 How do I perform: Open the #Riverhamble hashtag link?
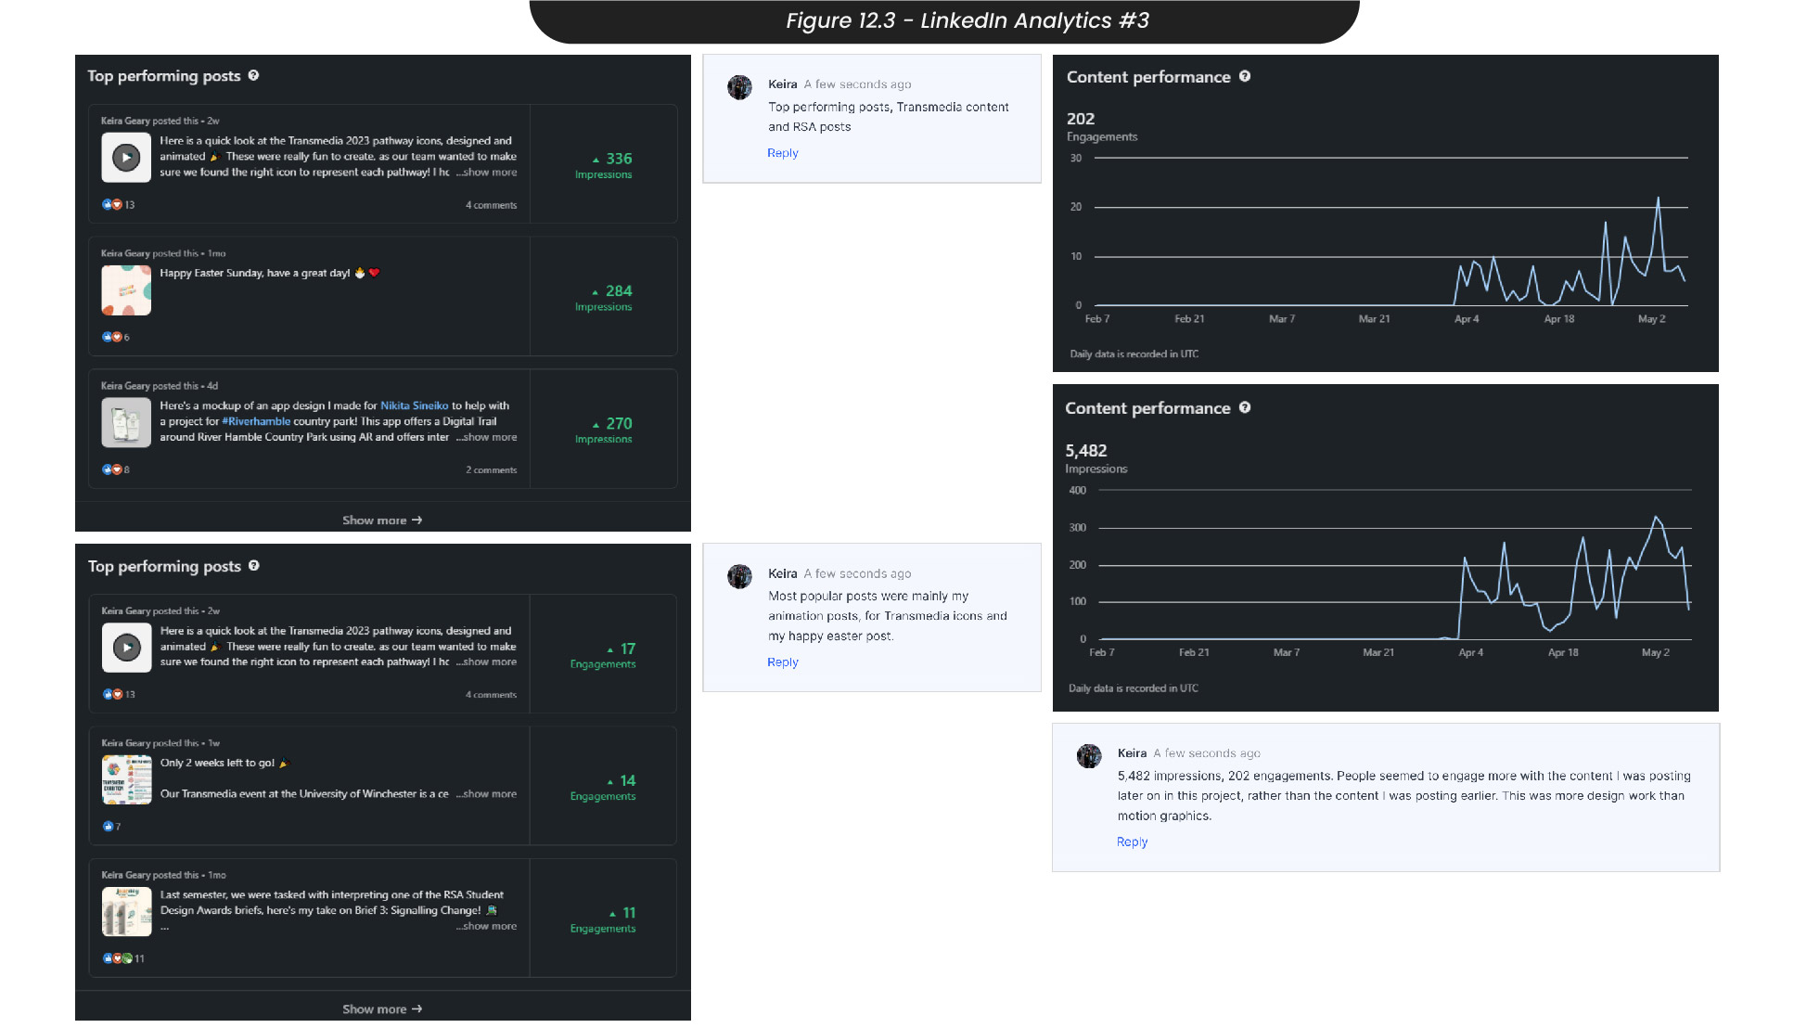pos(256,422)
